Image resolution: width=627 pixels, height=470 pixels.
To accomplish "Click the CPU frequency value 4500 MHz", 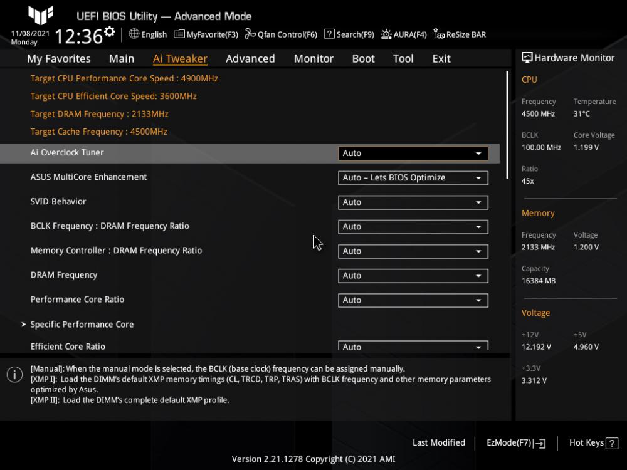I will pyautogui.click(x=538, y=114).
